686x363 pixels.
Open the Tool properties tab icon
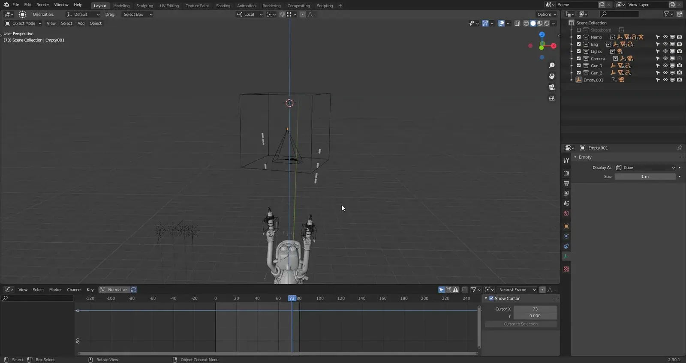566,160
